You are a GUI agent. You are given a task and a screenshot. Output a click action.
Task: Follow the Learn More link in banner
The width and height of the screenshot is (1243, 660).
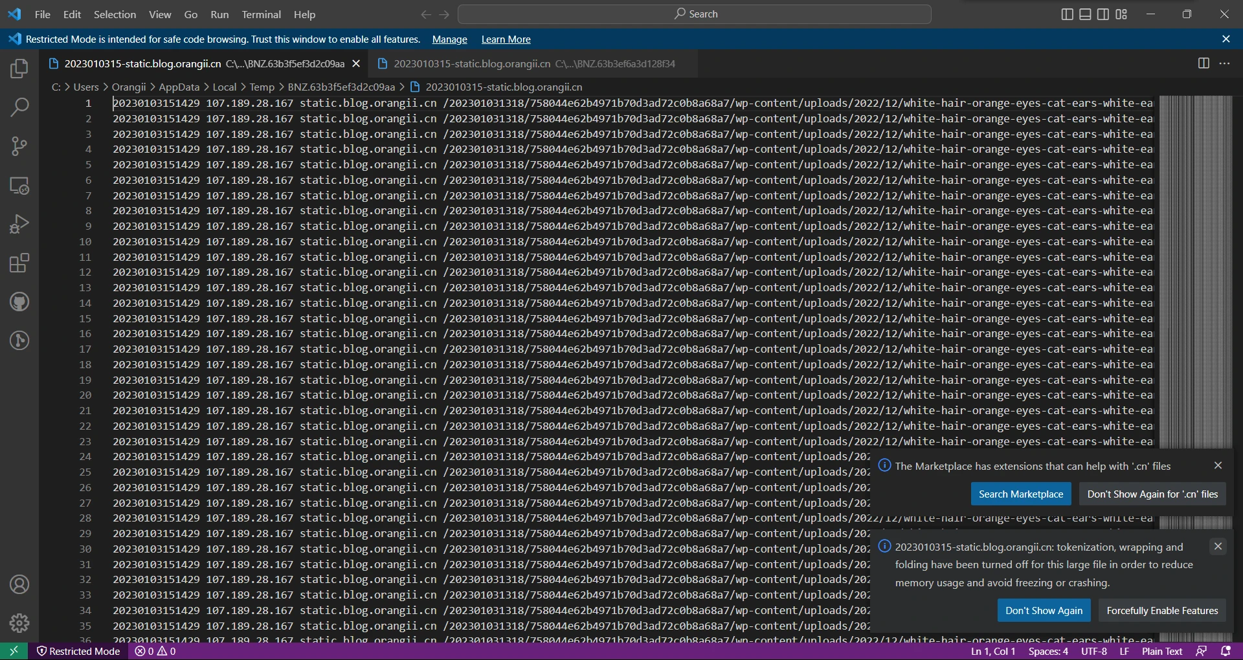506,39
